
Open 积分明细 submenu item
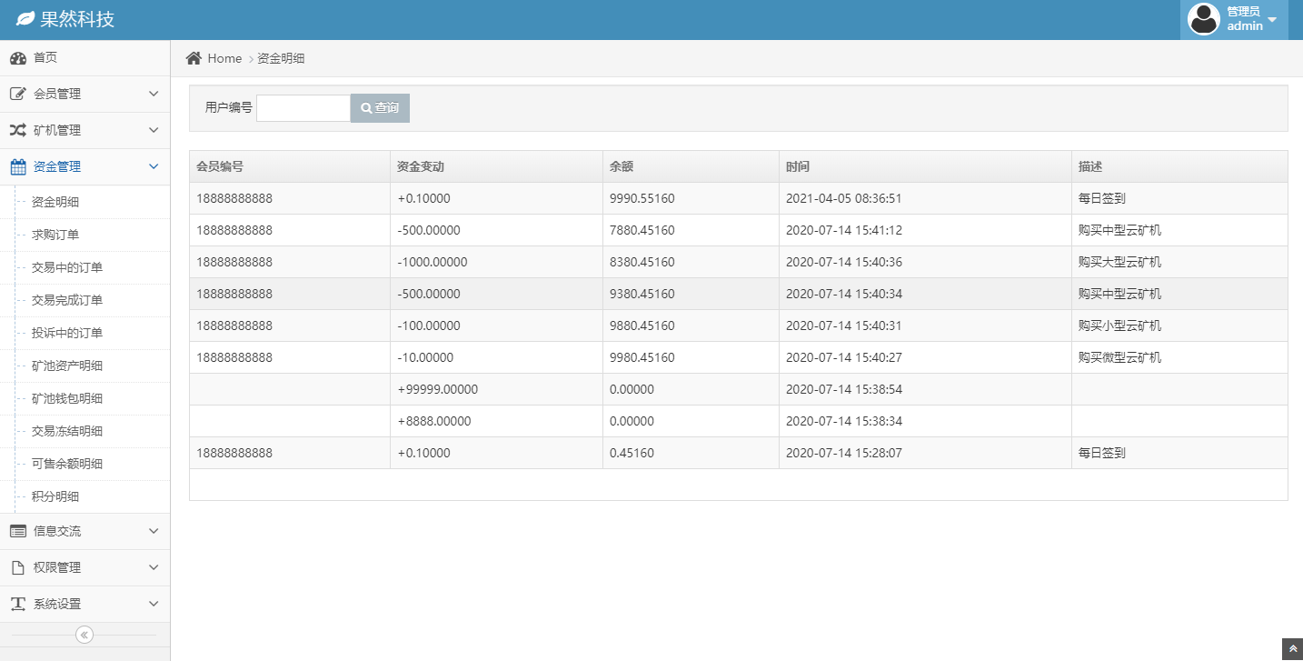point(85,496)
